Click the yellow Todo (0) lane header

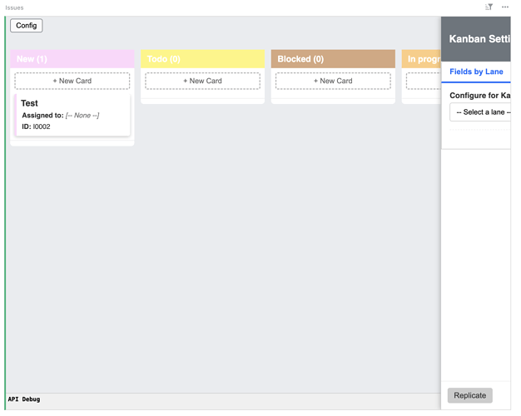[203, 59]
